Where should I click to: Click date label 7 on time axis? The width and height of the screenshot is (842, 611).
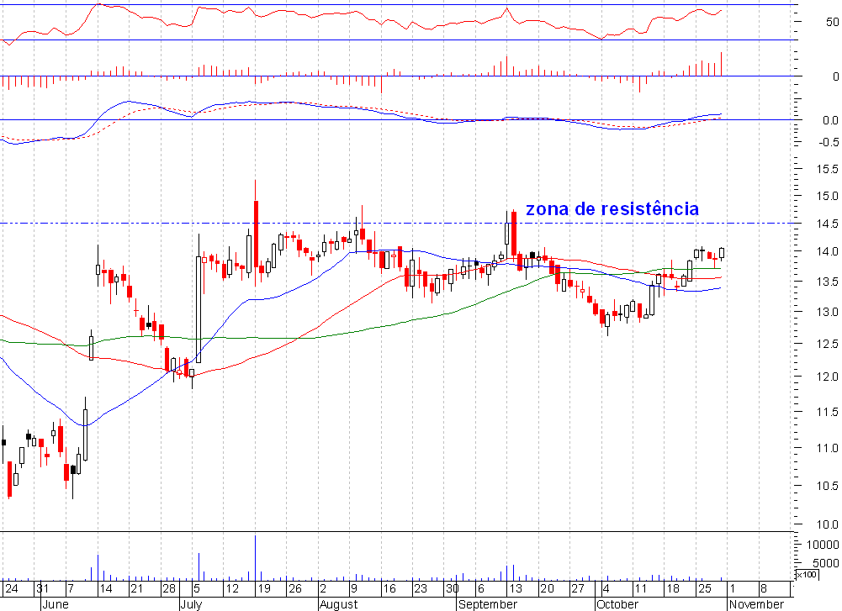pyautogui.click(x=71, y=589)
